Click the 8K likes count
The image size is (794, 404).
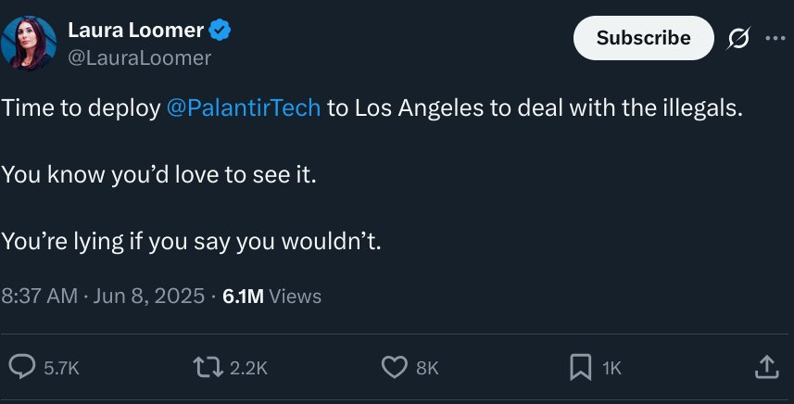[x=427, y=368]
